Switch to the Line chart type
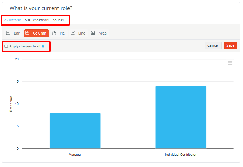The height and width of the screenshot is (167, 243). point(78,33)
